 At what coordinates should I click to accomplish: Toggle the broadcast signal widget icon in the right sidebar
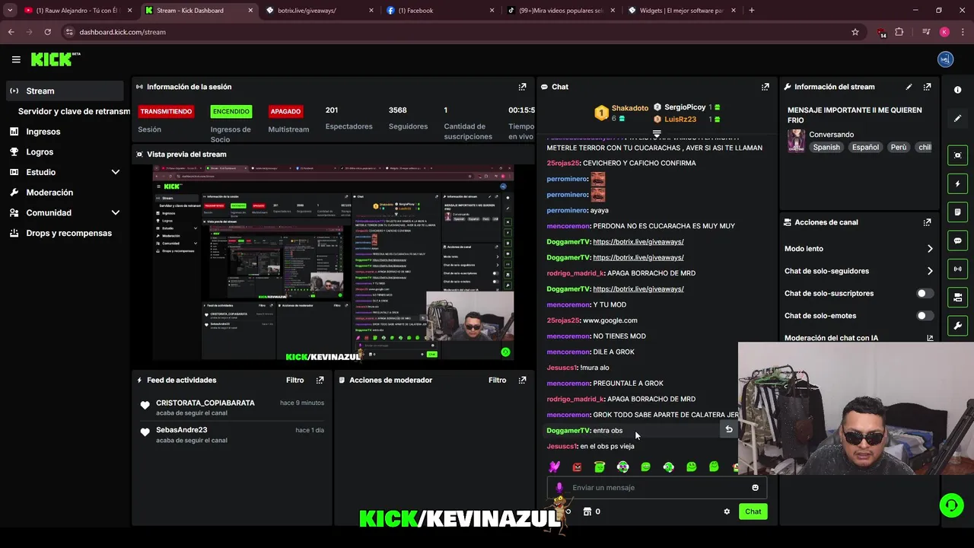(957, 269)
